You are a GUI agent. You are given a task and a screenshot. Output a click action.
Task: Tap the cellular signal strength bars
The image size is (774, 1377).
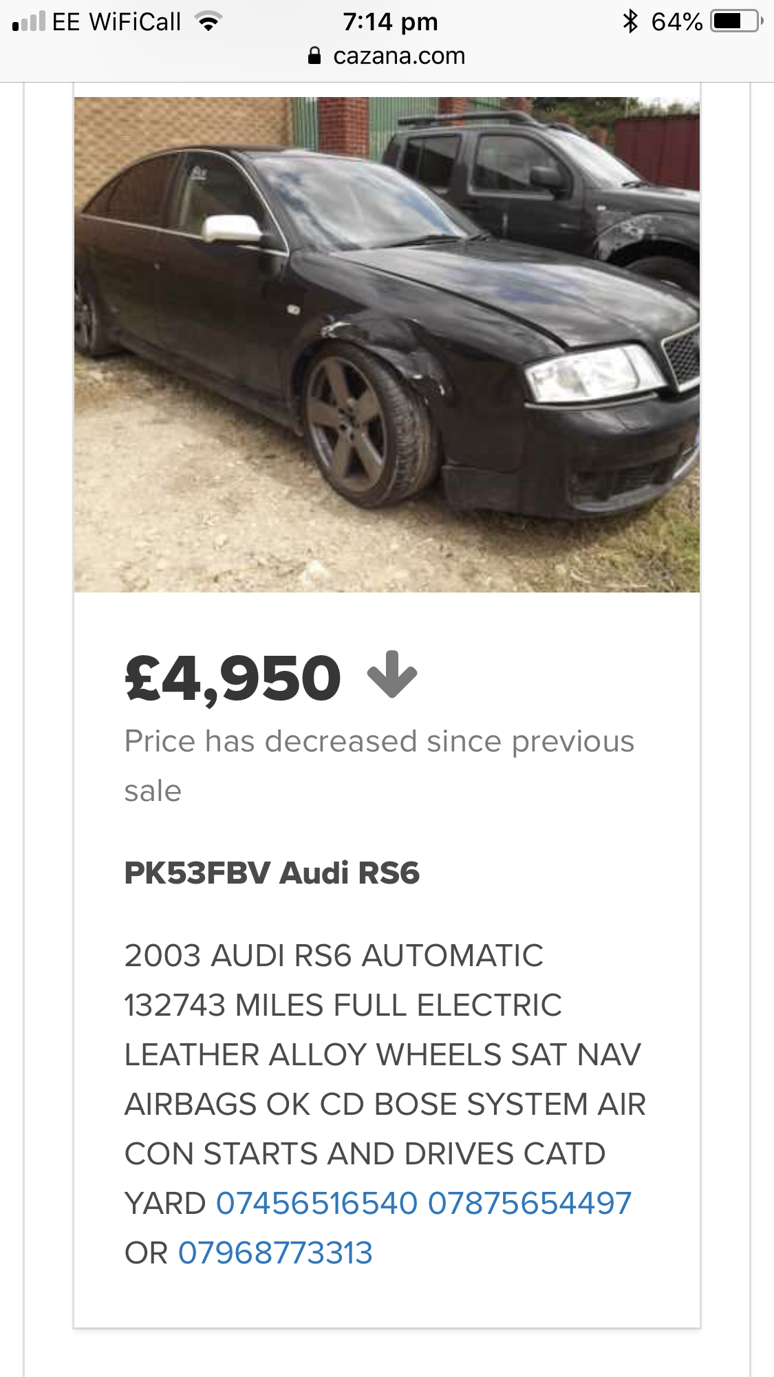click(x=28, y=21)
